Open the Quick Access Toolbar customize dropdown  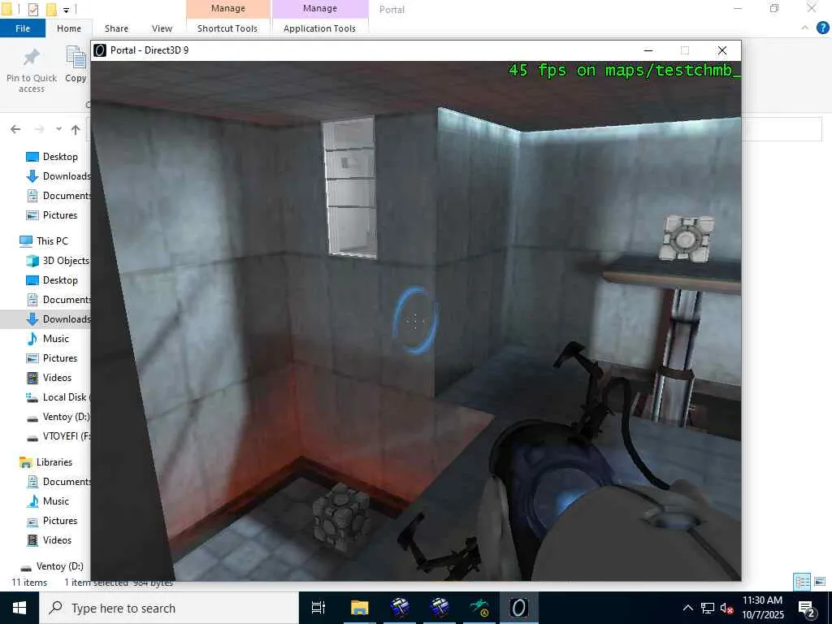pos(66,10)
